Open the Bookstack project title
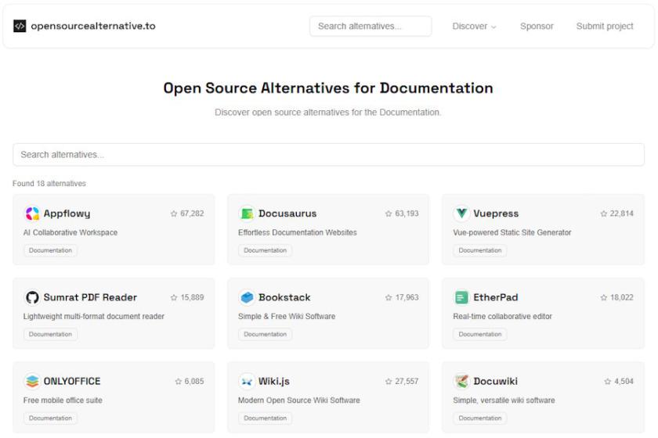Screen dimensions: 658x438 tap(284, 297)
